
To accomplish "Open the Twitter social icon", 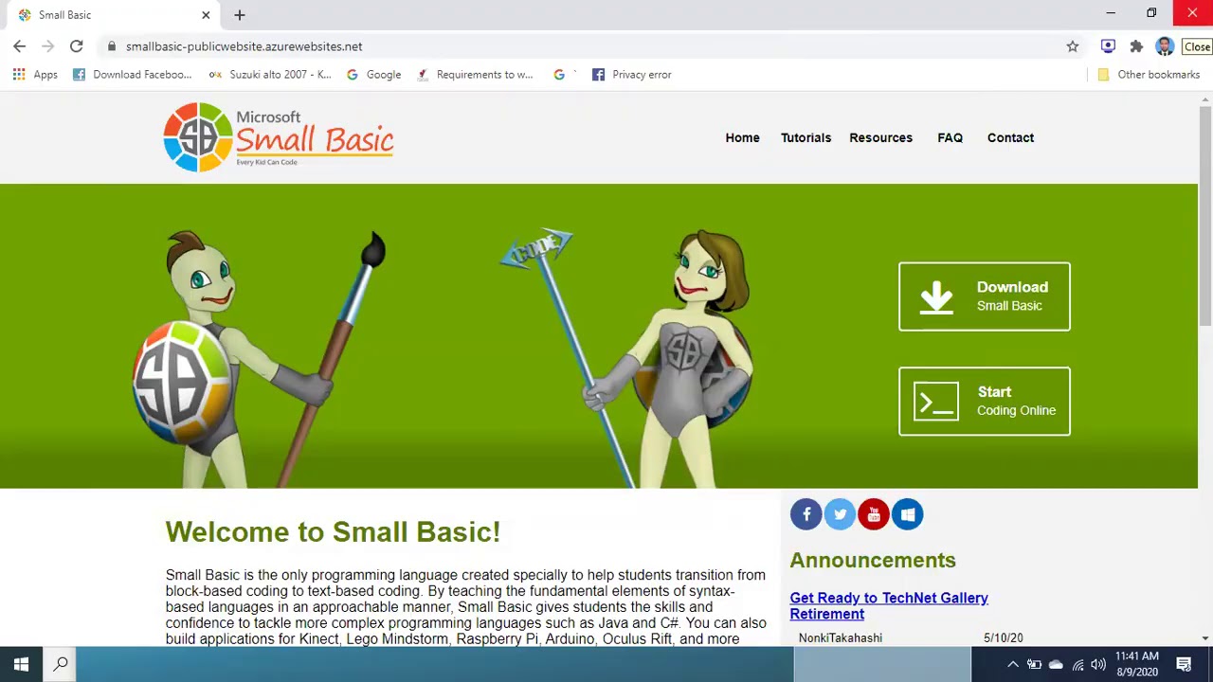I will [x=840, y=514].
